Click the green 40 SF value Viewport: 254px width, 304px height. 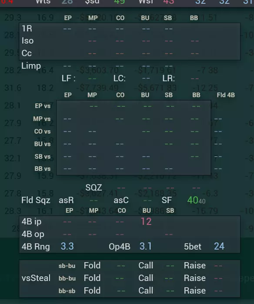193,200
